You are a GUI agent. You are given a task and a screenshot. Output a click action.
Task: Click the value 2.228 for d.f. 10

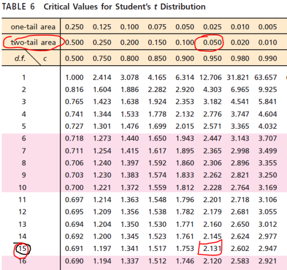(x=212, y=187)
